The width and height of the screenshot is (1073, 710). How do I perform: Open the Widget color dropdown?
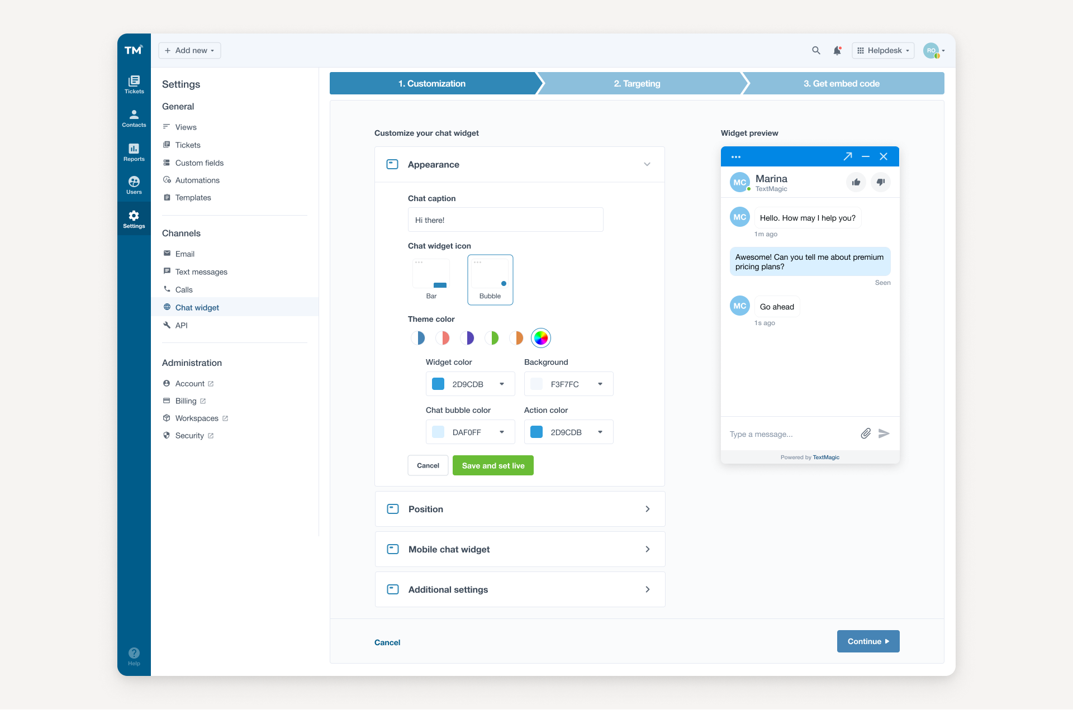coord(470,384)
